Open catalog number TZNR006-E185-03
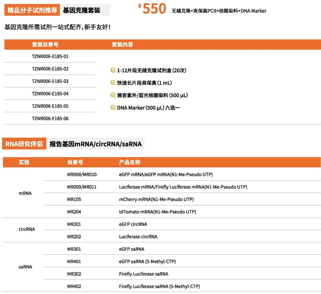Screen dimensions: 321x294 50,81
